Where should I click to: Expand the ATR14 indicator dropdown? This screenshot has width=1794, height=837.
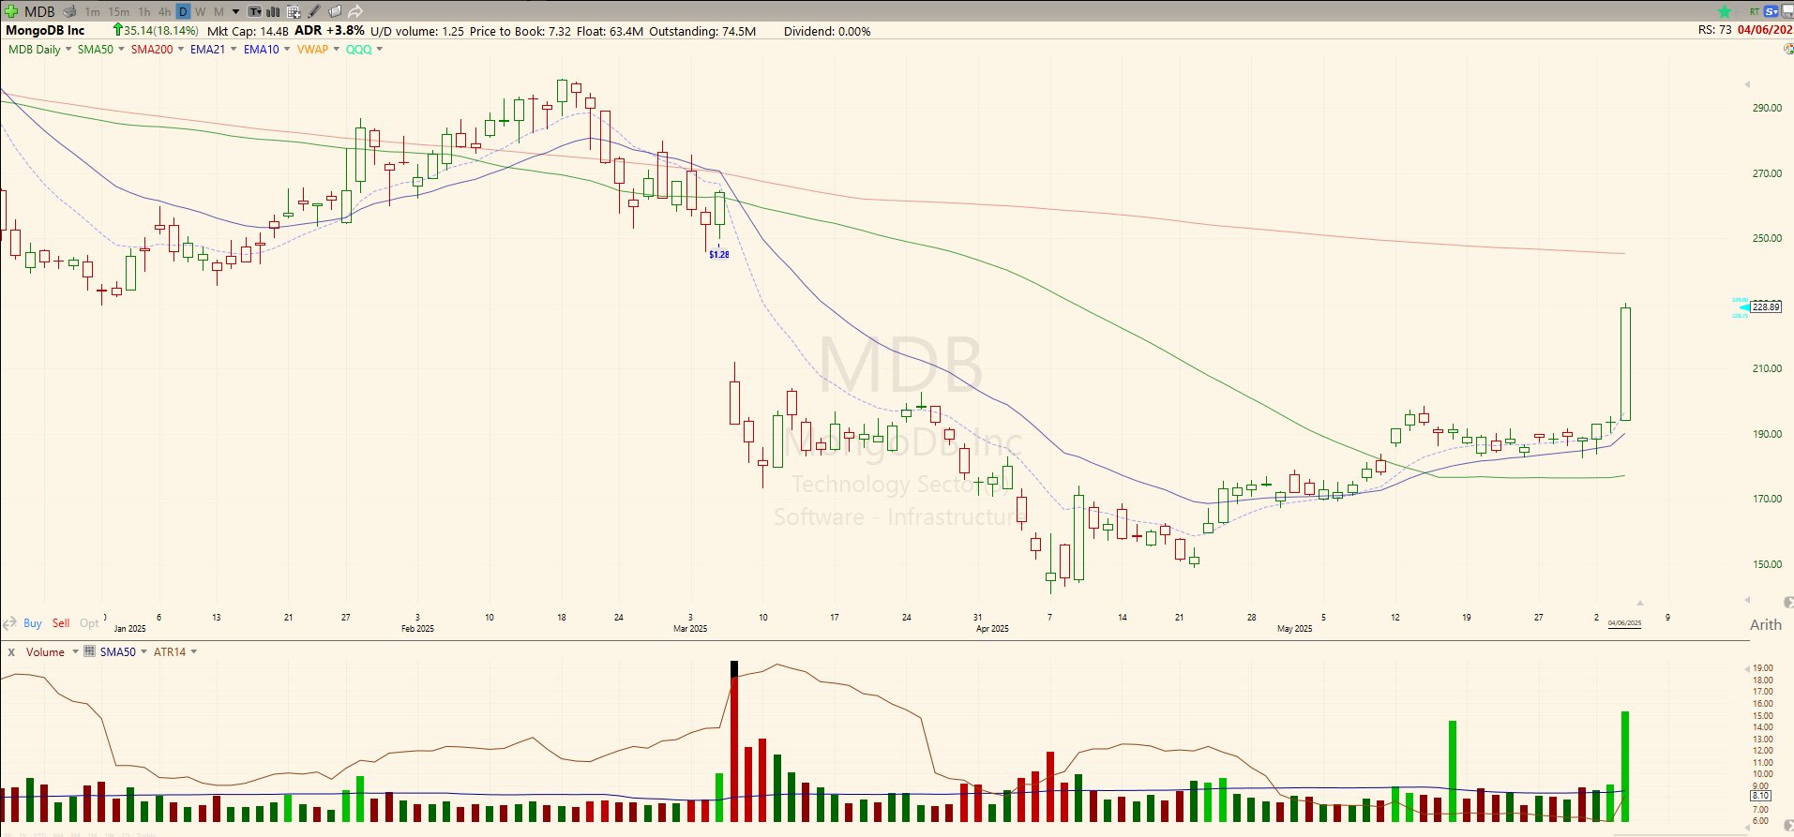194,651
